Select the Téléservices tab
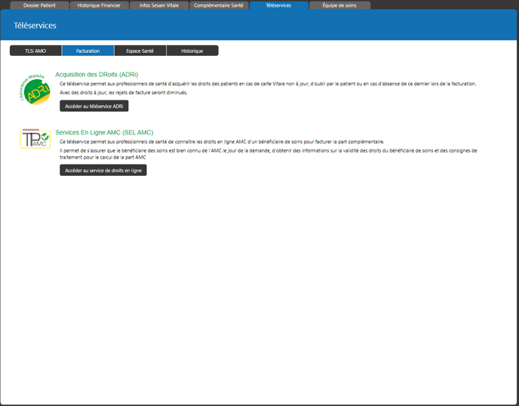This screenshot has width=519, height=406. 278,5
